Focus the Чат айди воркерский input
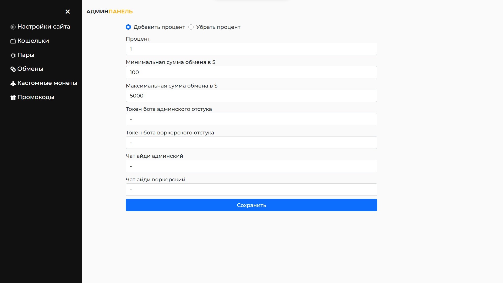Viewport: 503px width, 283px height. coord(251,190)
